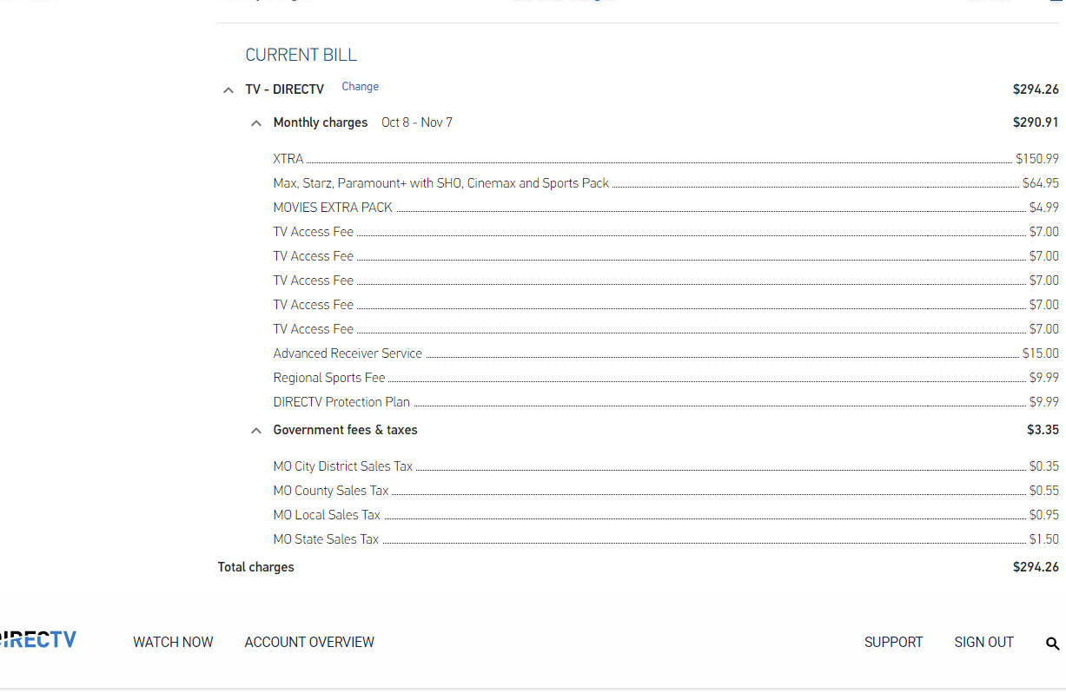Open the SUPPORT page

coord(893,643)
